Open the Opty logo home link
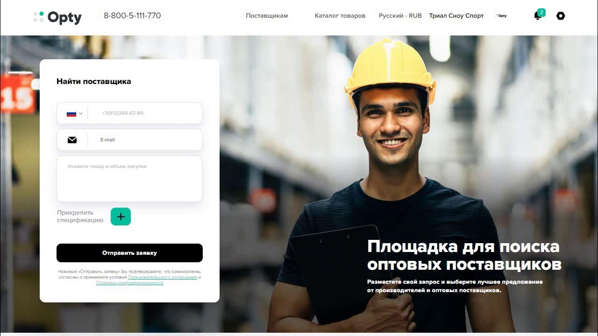 (57, 17)
